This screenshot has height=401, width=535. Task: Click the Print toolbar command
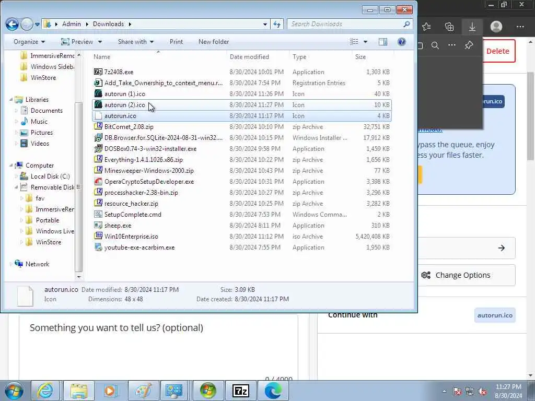click(x=176, y=42)
